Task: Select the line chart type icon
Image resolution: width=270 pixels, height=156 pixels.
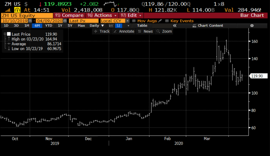Action: (111, 26)
